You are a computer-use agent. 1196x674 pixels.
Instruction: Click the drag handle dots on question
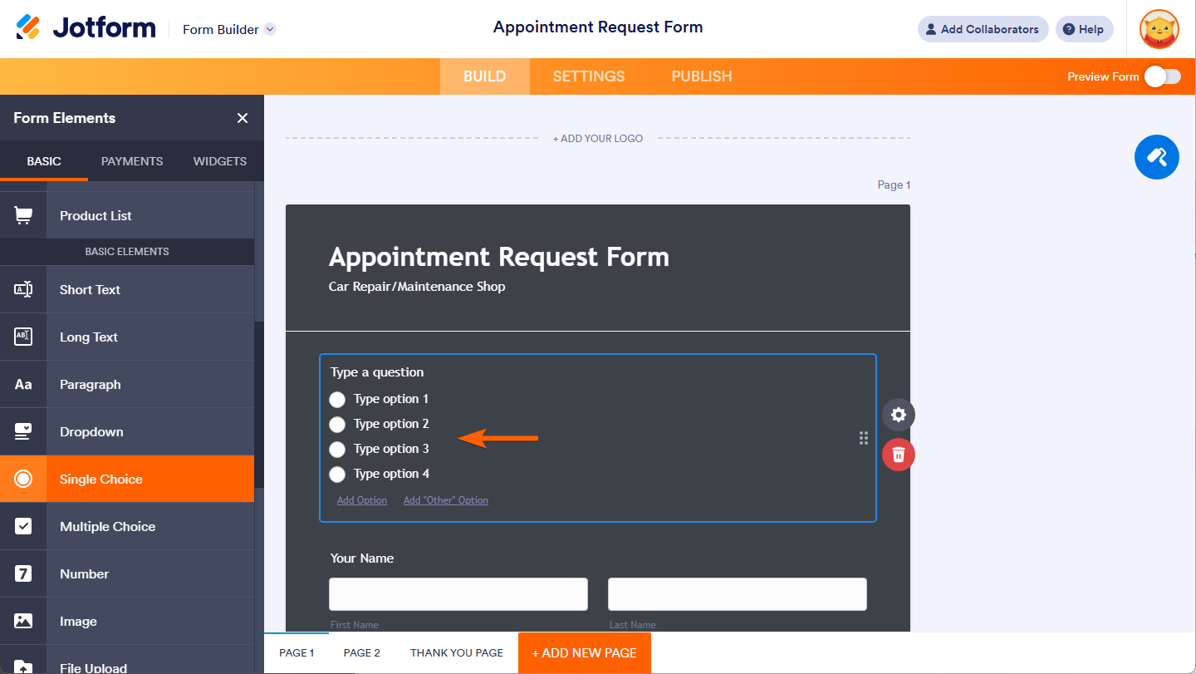(x=864, y=438)
